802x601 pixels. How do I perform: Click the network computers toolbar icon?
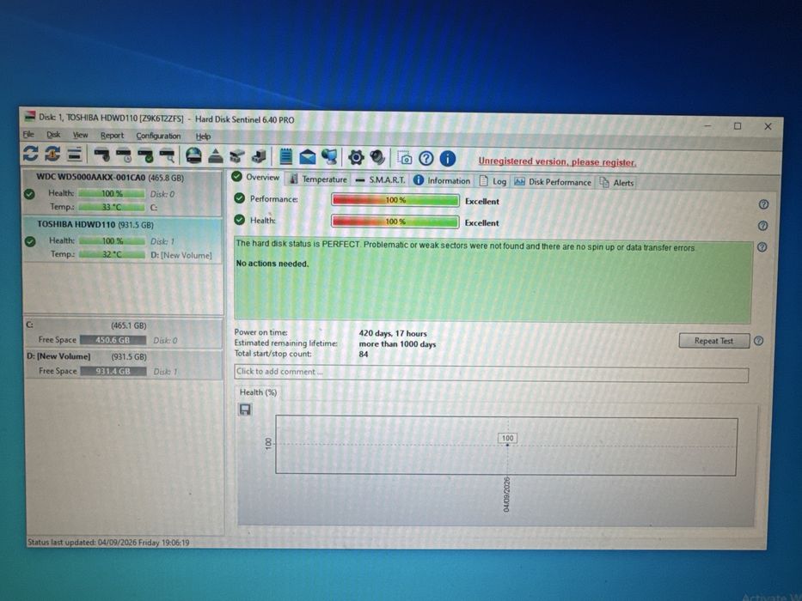329,157
